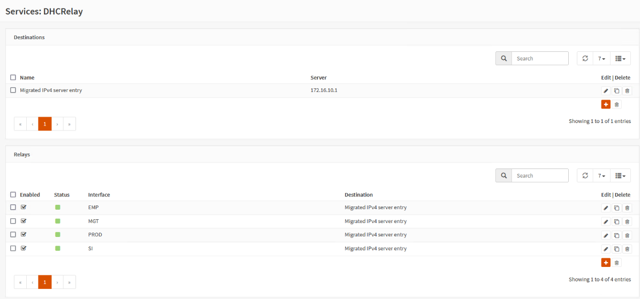
Task: Click the Destinations search field
Action: [x=540, y=58]
